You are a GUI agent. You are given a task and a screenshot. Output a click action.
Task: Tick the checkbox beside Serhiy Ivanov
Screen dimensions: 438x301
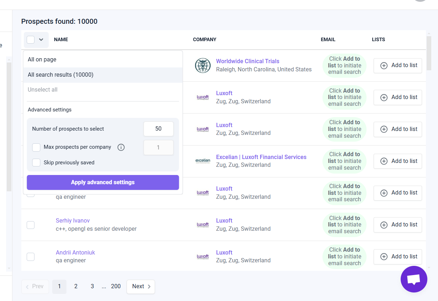coord(31,225)
